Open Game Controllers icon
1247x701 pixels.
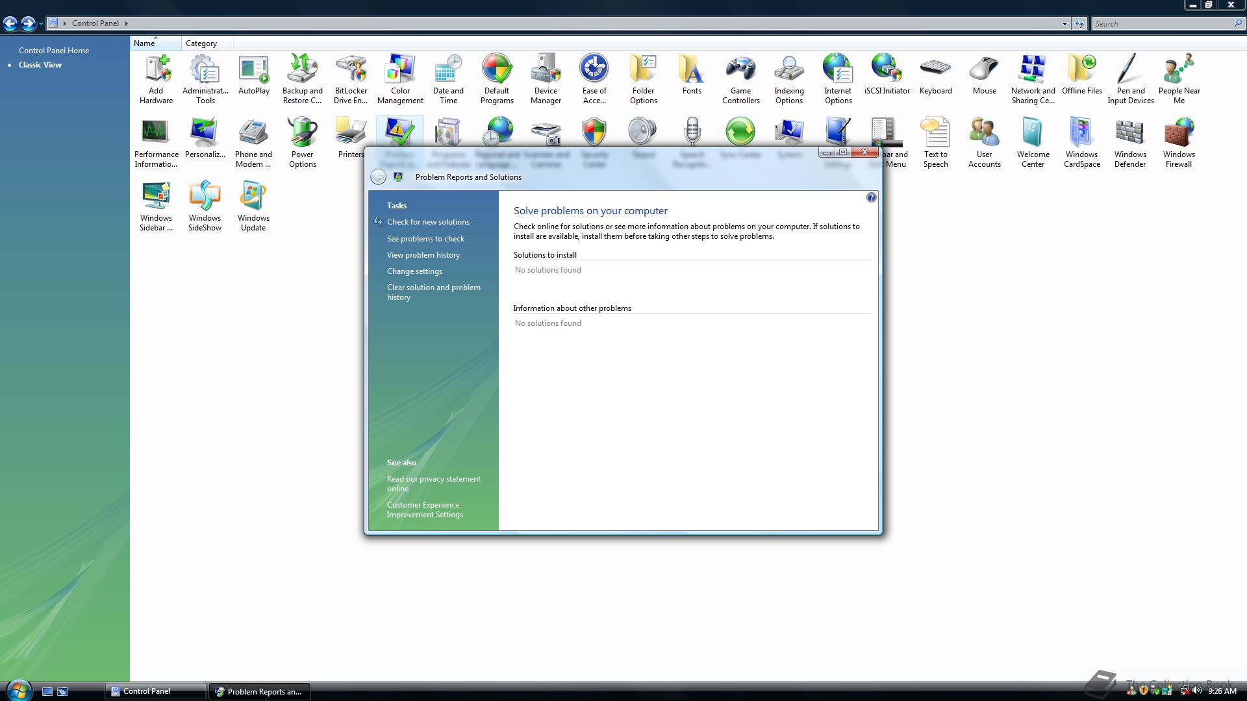(x=741, y=79)
